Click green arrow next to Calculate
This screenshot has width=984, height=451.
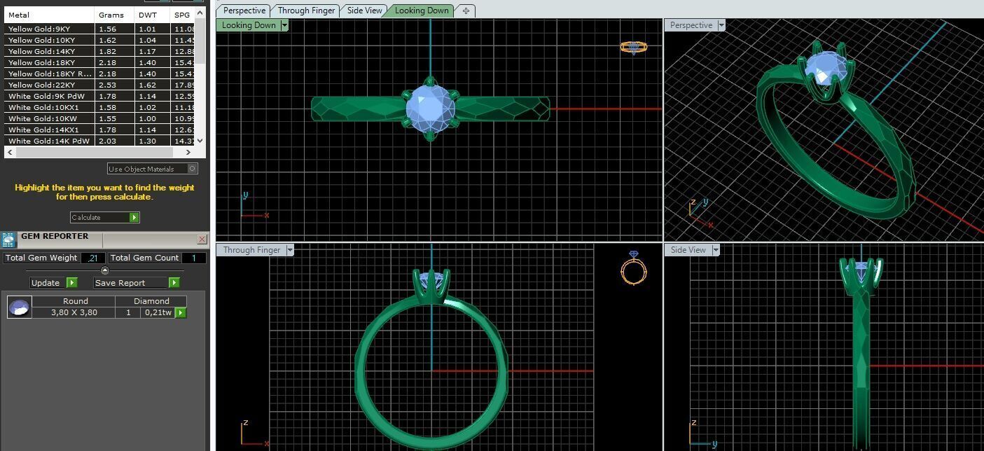tap(134, 218)
